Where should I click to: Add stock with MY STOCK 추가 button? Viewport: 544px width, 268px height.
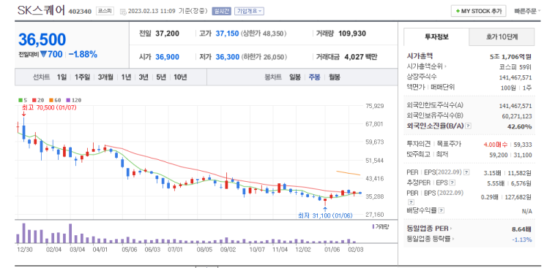tap(478, 11)
